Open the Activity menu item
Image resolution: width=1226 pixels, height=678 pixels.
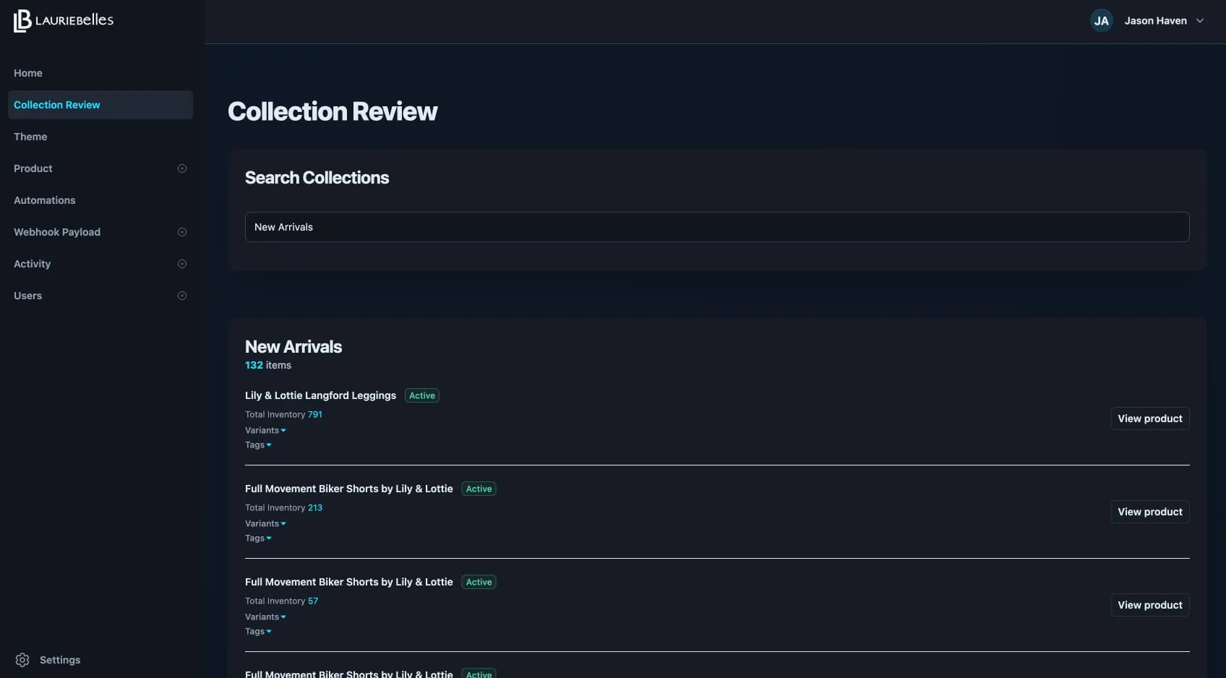(x=33, y=264)
